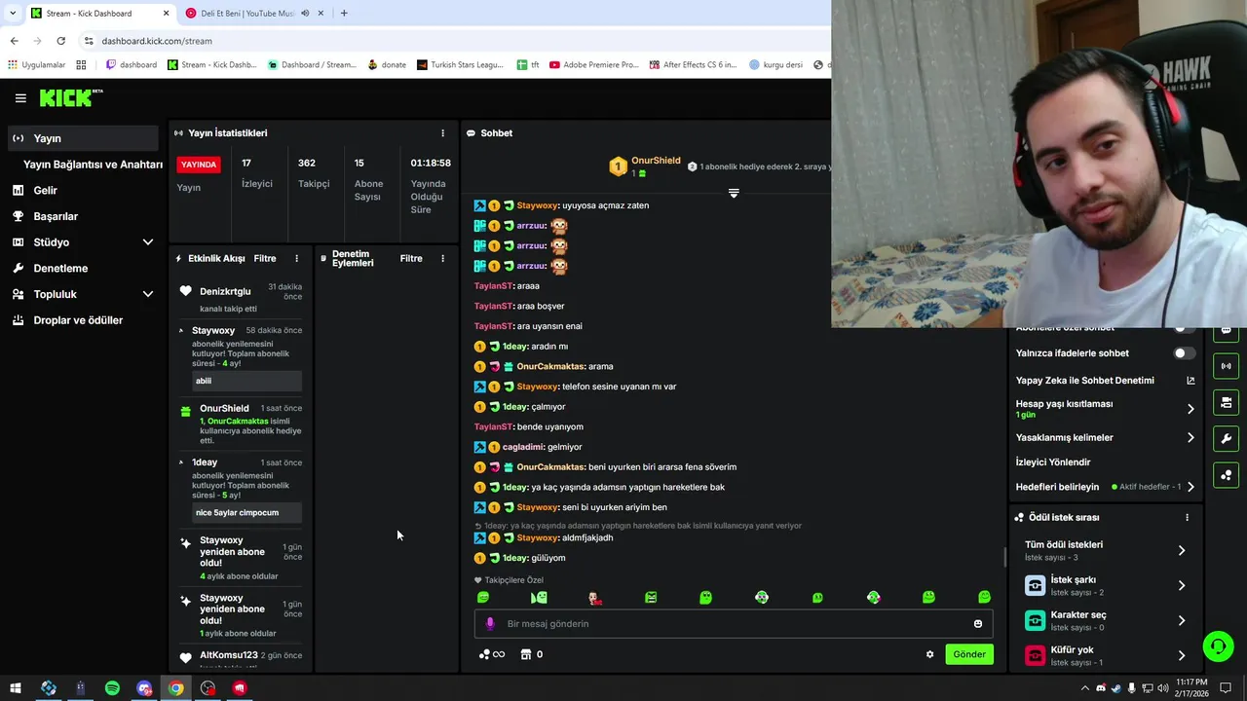Click the channel points infinity icon
The width and height of the screenshot is (1247, 701).
click(492, 654)
